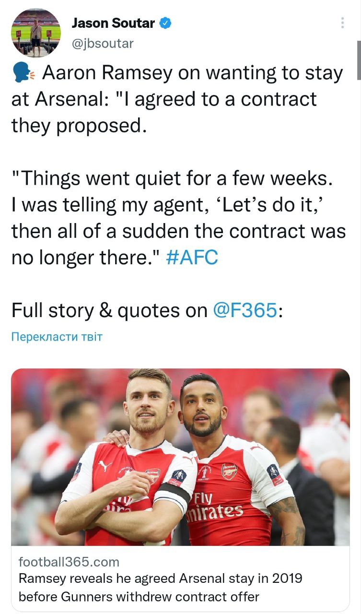Screen dimensions: 361x614
Task: Open the @jbsoutar handle link
Action: click(x=103, y=44)
